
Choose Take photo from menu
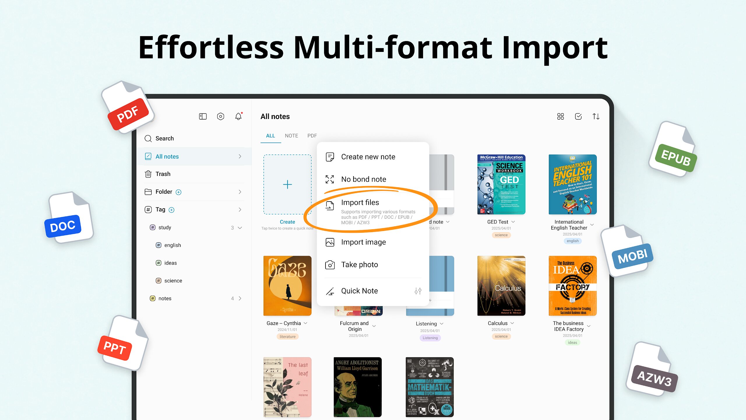coord(360,265)
